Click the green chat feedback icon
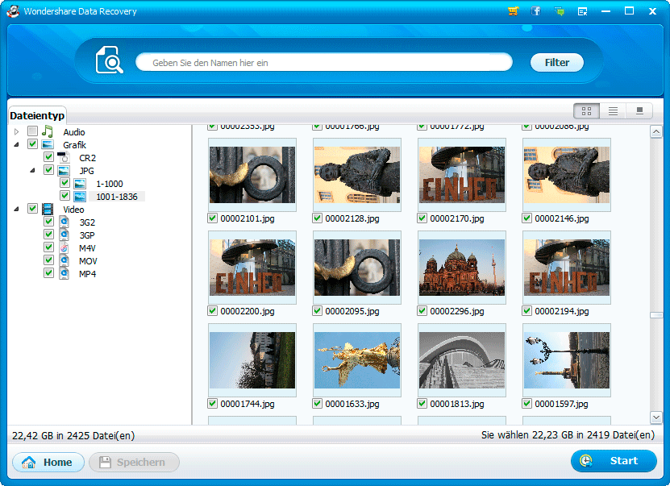 [559, 11]
